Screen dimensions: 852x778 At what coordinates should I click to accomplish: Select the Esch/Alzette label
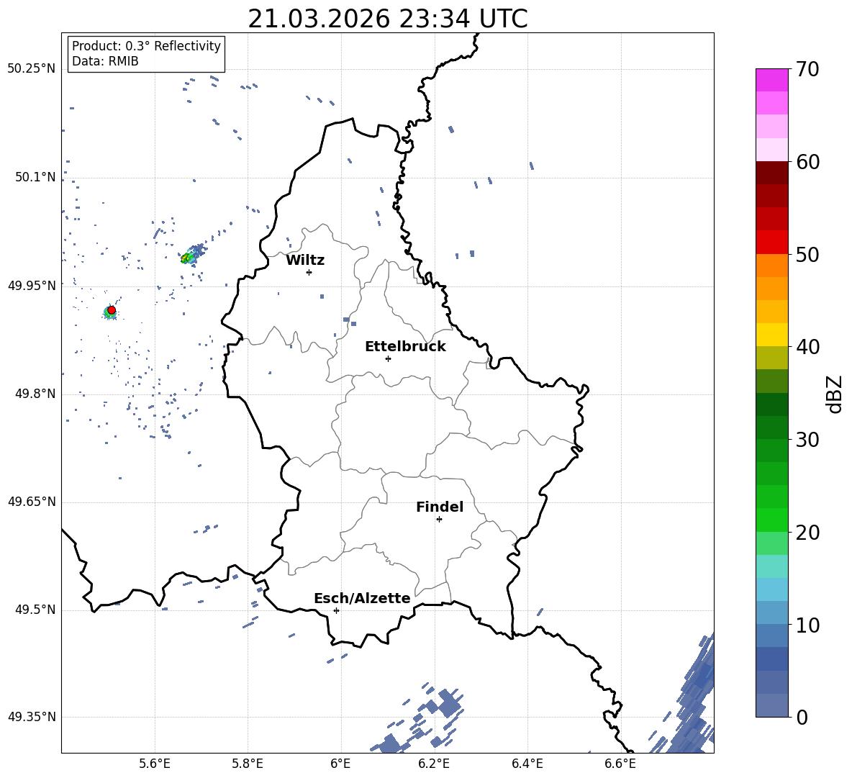click(362, 598)
